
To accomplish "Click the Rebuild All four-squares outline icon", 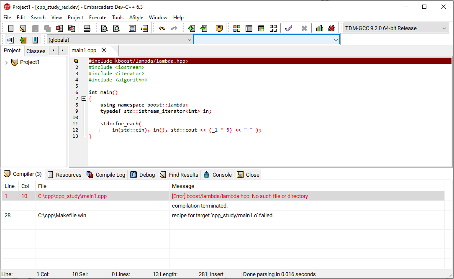I will [273, 28].
